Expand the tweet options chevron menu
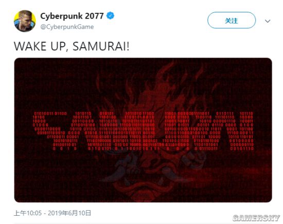This screenshot has width=283, height=224. tap(268, 21)
